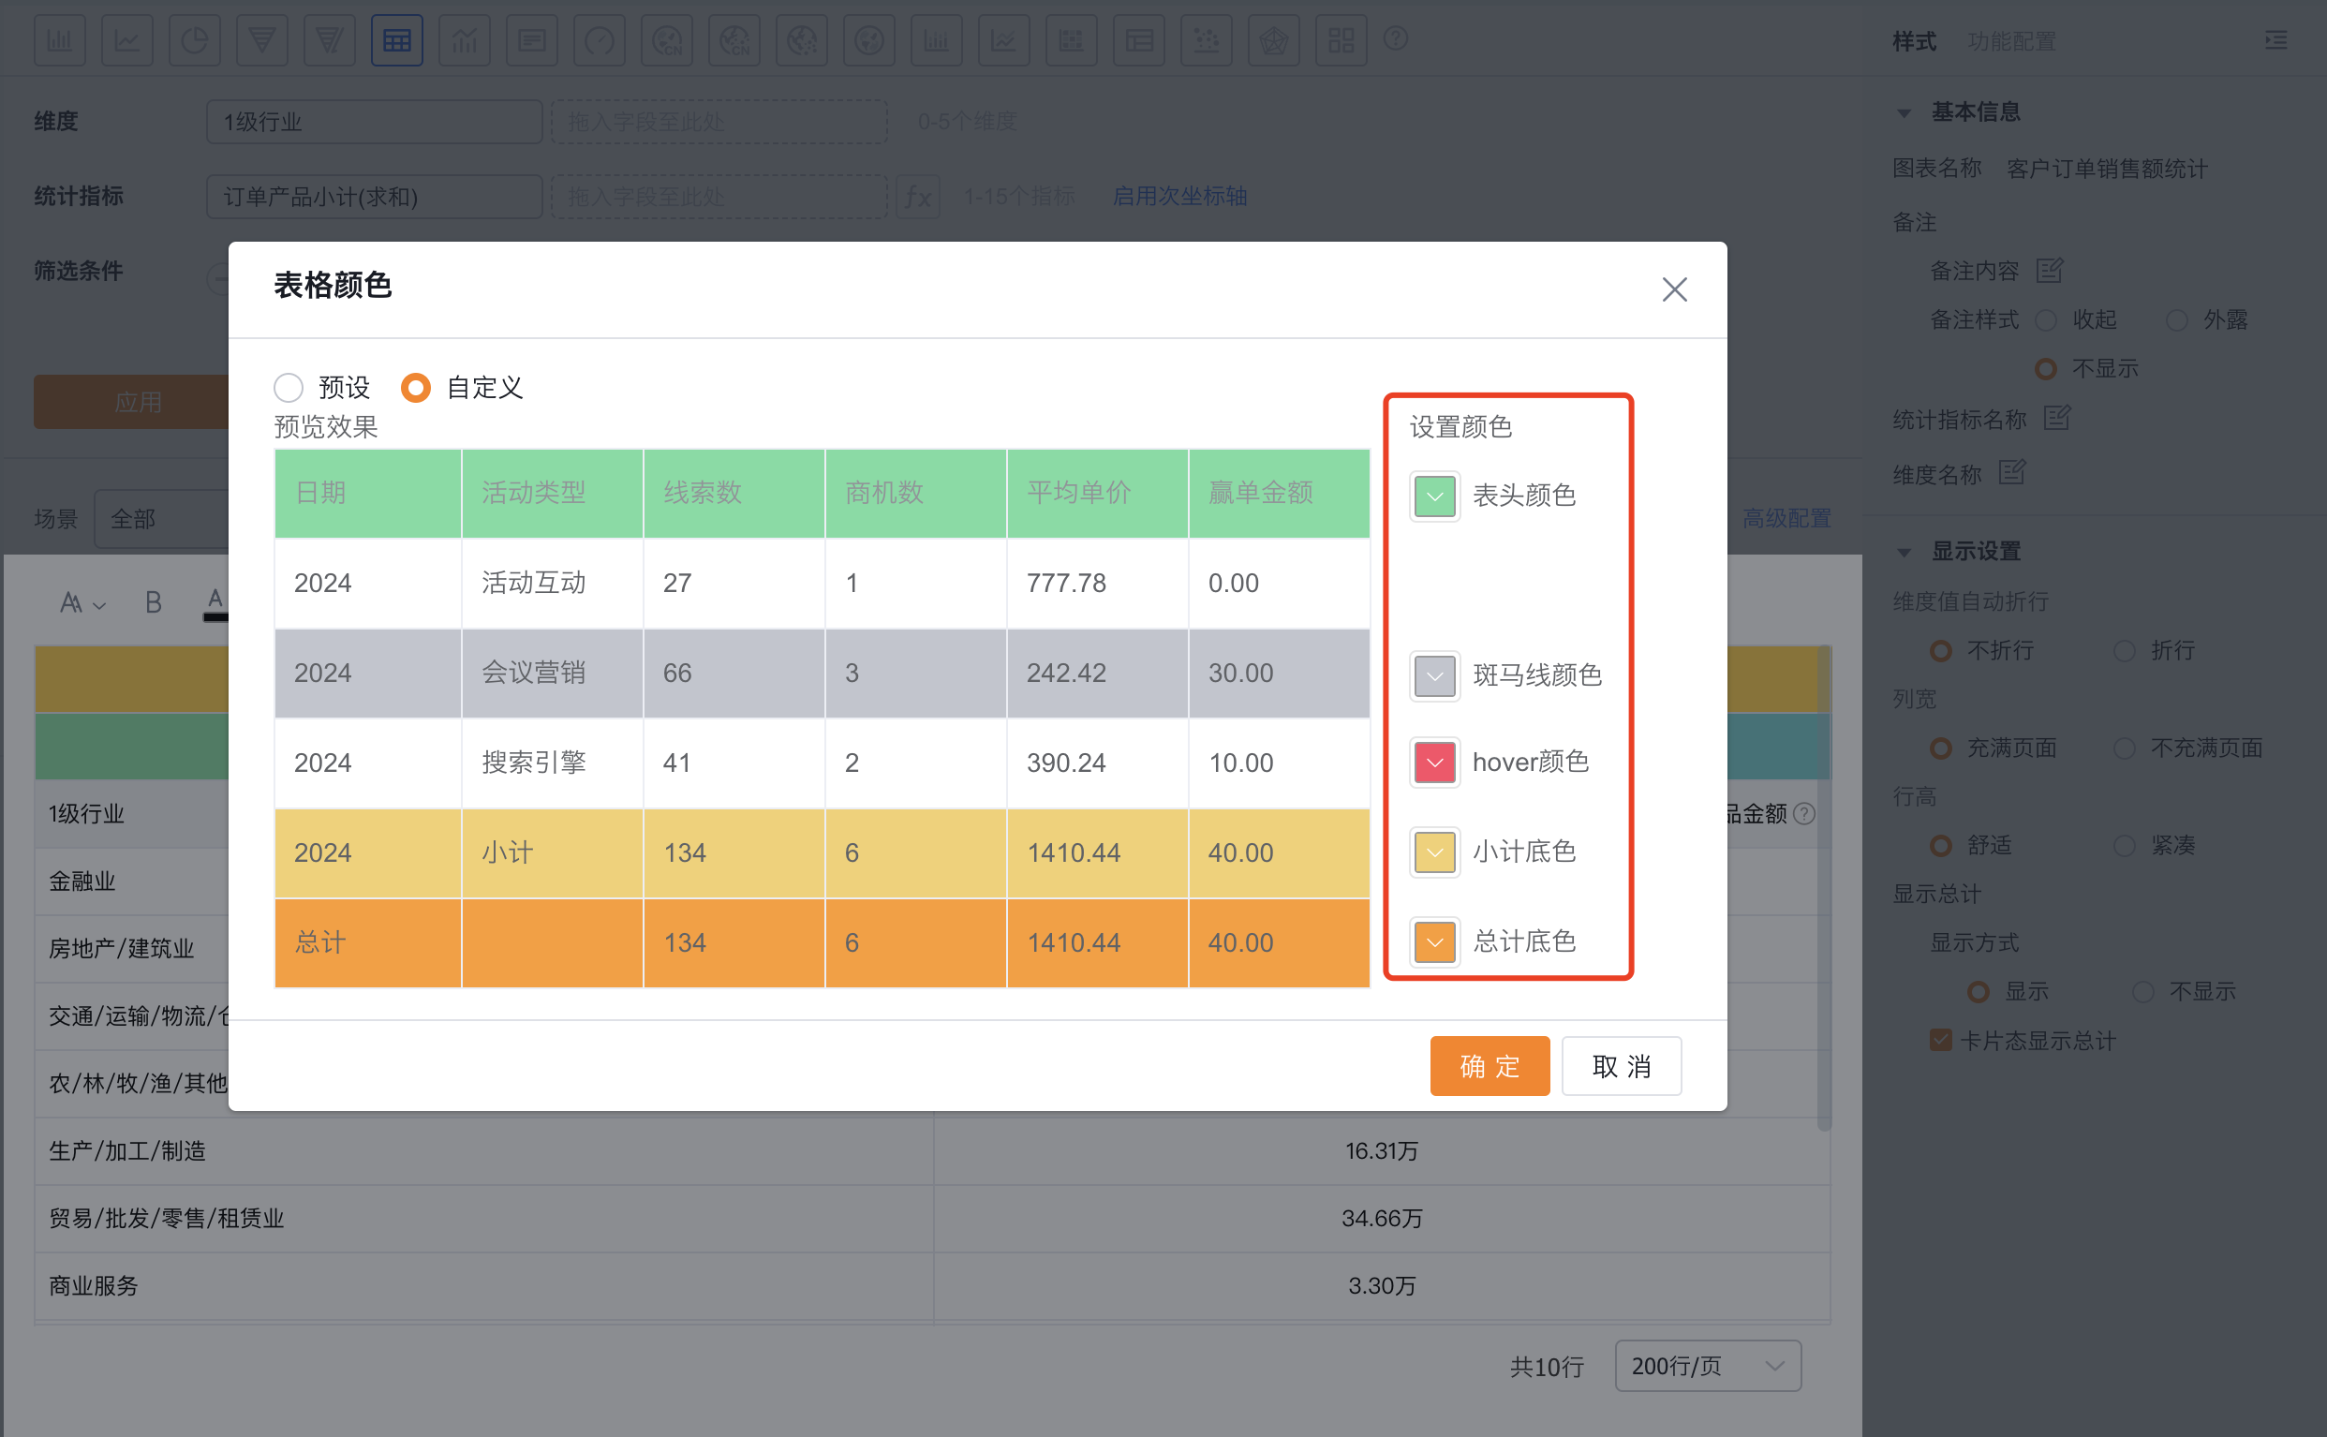
Task: Open the 表头颜色 color picker
Action: tap(1434, 496)
